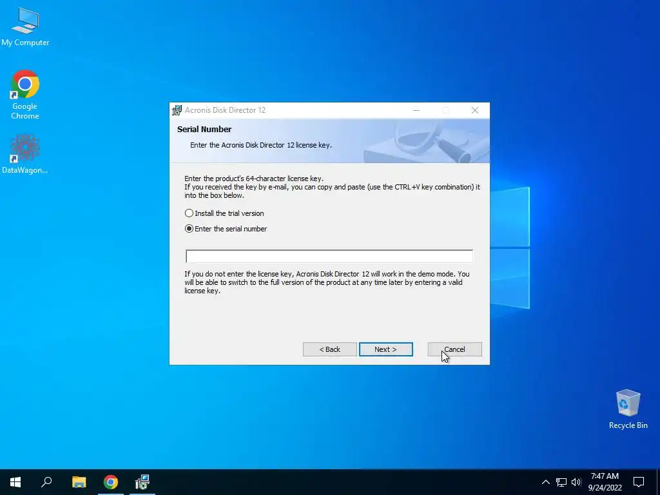Show hidden system tray icons
The height and width of the screenshot is (495, 660).
click(x=545, y=482)
